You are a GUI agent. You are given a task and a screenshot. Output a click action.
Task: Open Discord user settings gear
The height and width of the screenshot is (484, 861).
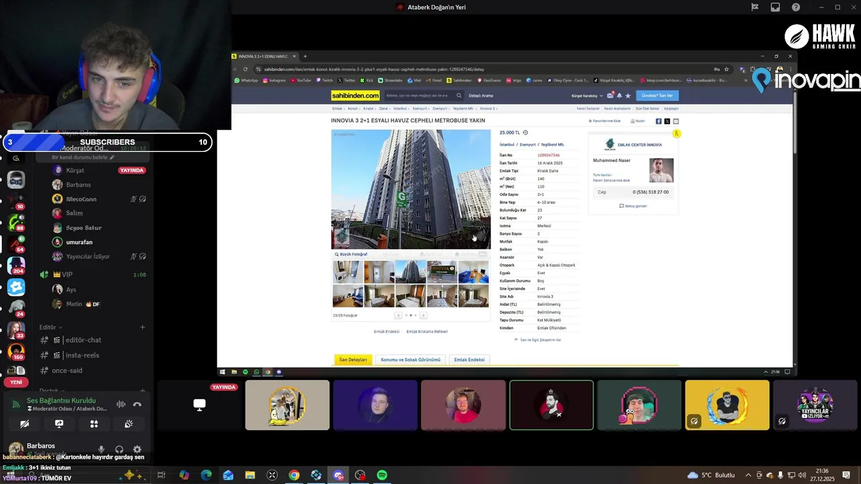[x=137, y=449]
